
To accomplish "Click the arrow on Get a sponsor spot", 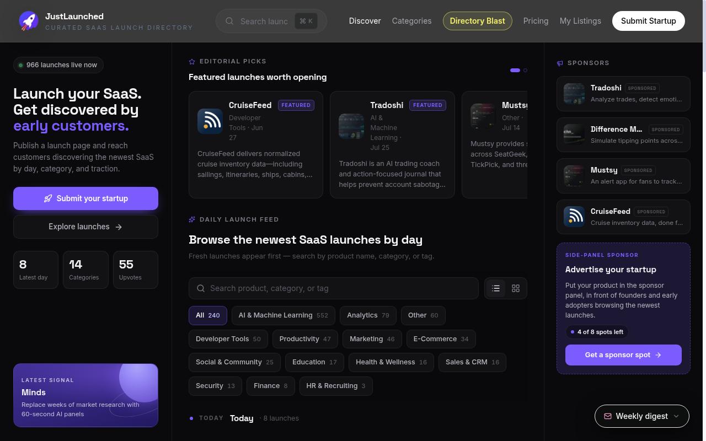I will click(x=658, y=355).
